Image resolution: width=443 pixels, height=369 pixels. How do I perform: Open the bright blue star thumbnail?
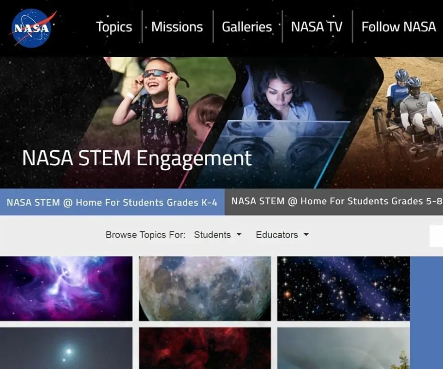pos(66,348)
